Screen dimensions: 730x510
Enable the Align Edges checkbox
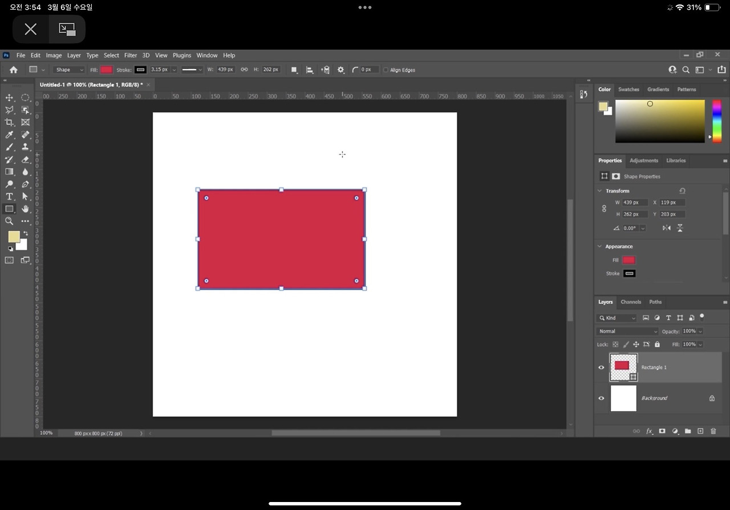386,70
